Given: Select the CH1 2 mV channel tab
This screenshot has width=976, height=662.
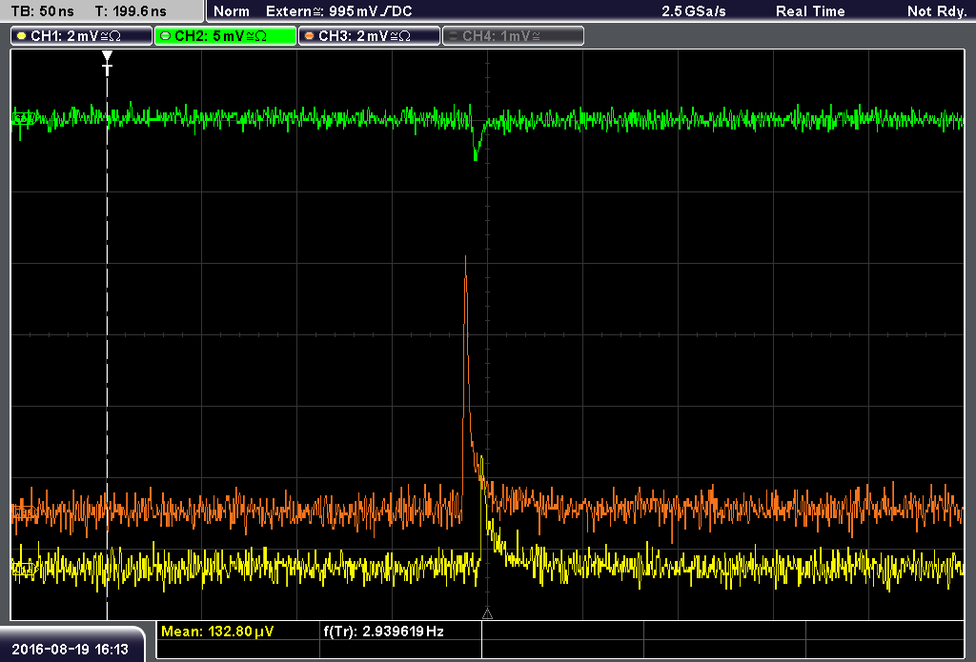Looking at the screenshot, I should coord(82,36).
